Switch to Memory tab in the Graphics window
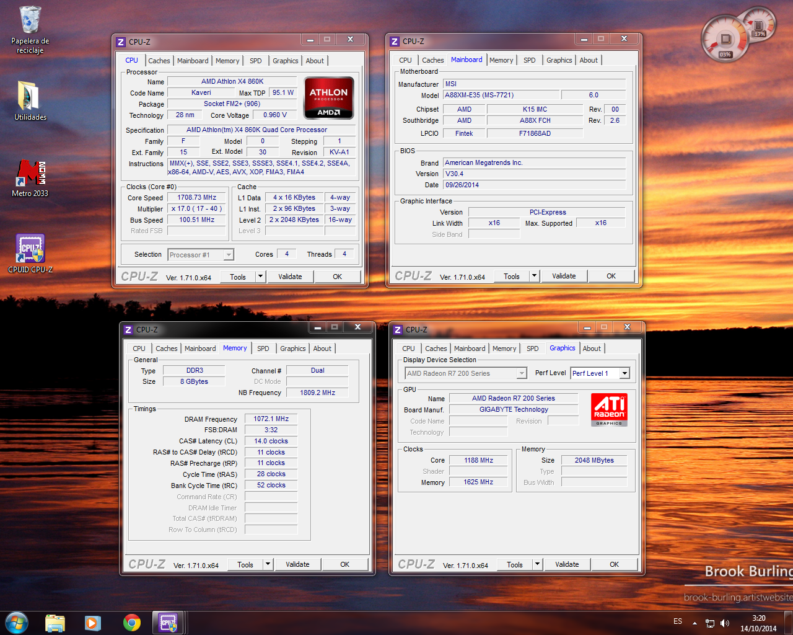This screenshot has width=793, height=635. click(504, 349)
